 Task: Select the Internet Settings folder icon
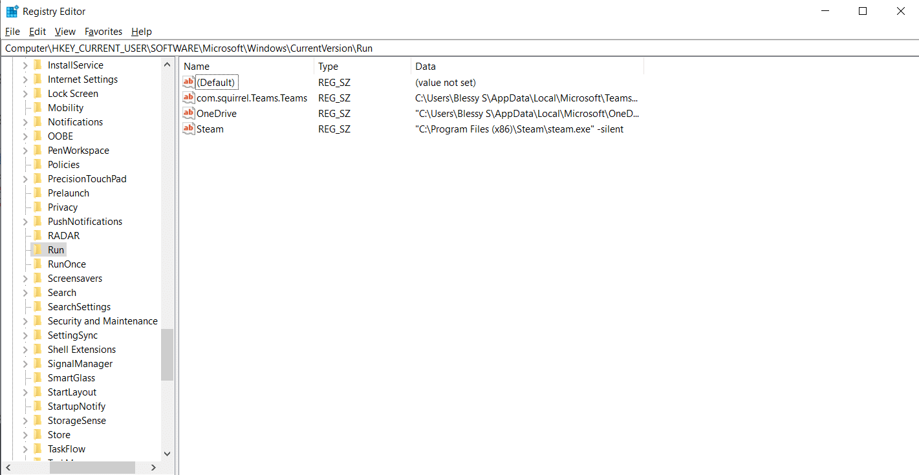pos(38,79)
